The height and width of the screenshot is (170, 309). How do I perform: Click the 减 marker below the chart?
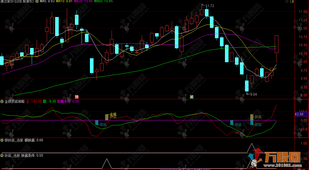point(192,97)
